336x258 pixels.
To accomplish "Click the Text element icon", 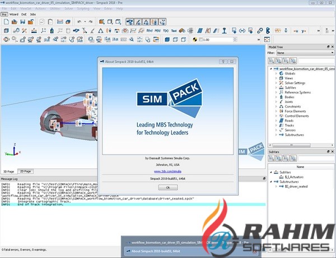I will 174,31.
